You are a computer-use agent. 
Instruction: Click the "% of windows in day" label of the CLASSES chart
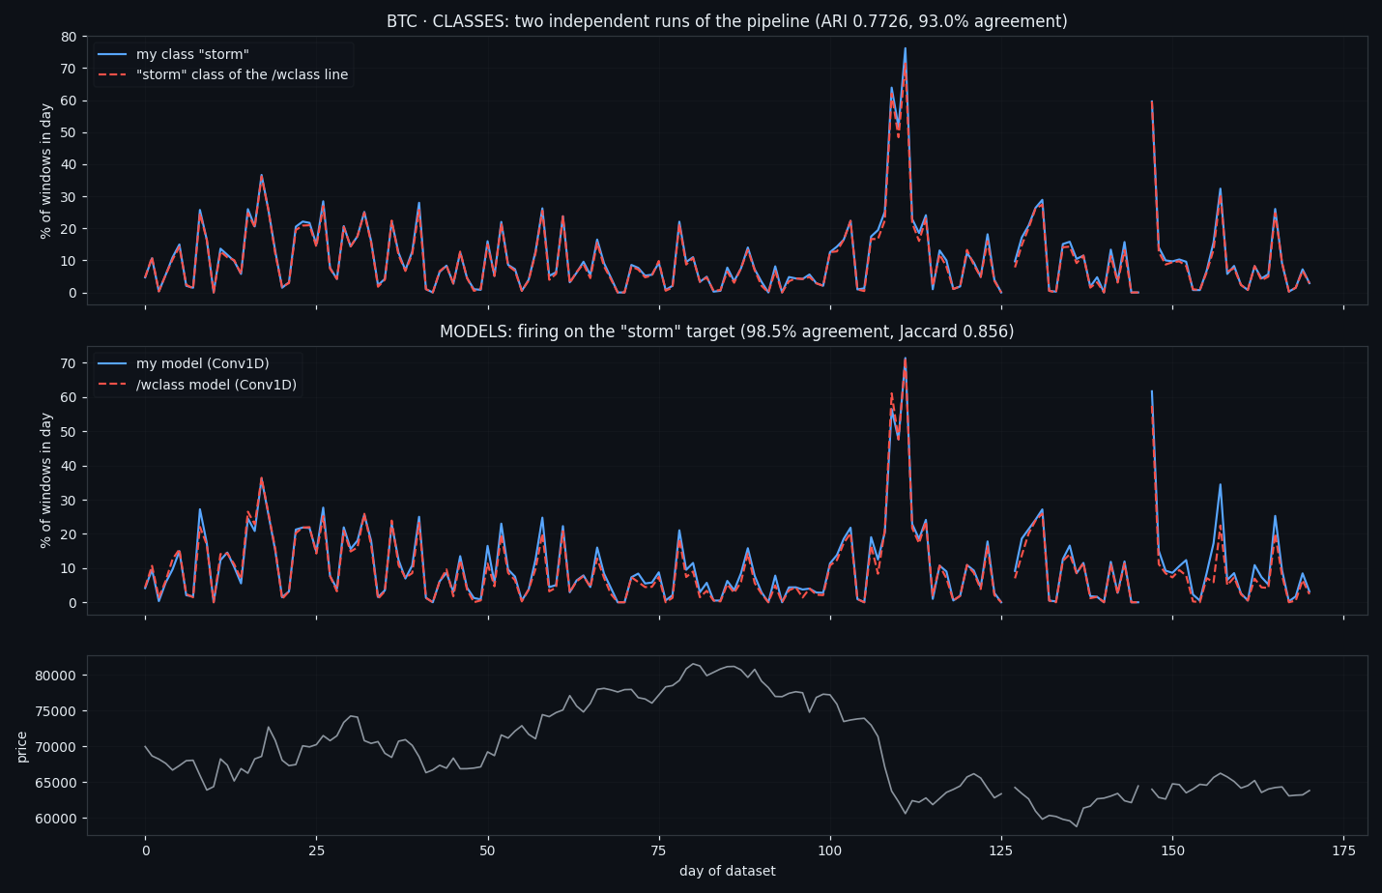[x=46, y=171]
